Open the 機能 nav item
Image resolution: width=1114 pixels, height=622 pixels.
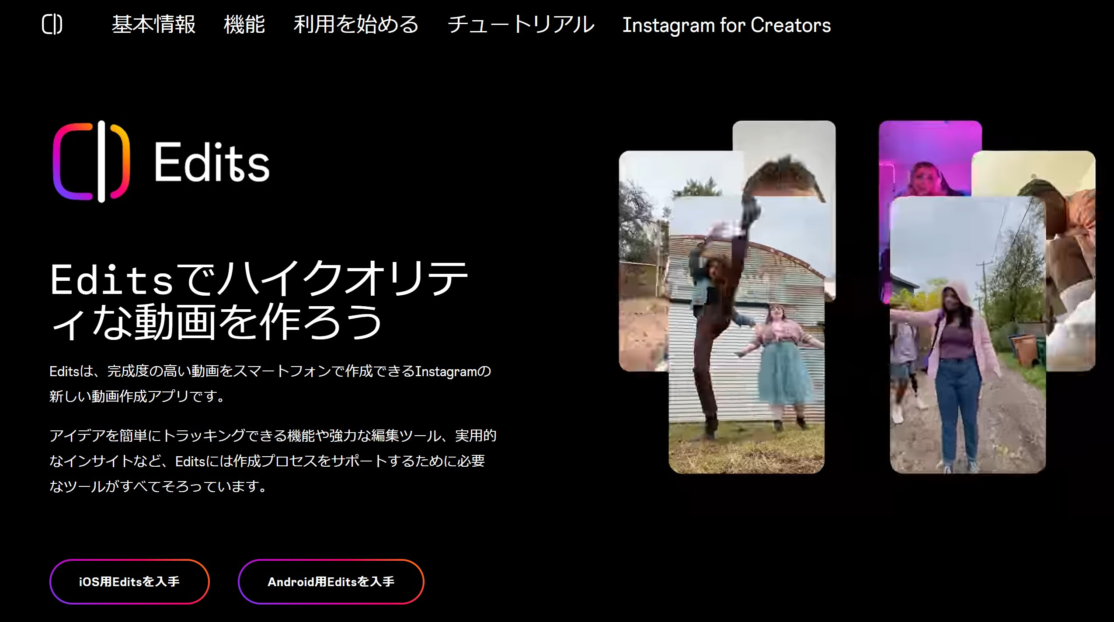point(244,24)
